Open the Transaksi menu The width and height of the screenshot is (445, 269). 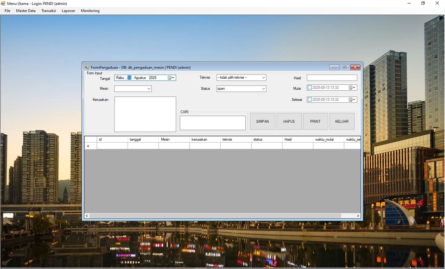point(48,11)
